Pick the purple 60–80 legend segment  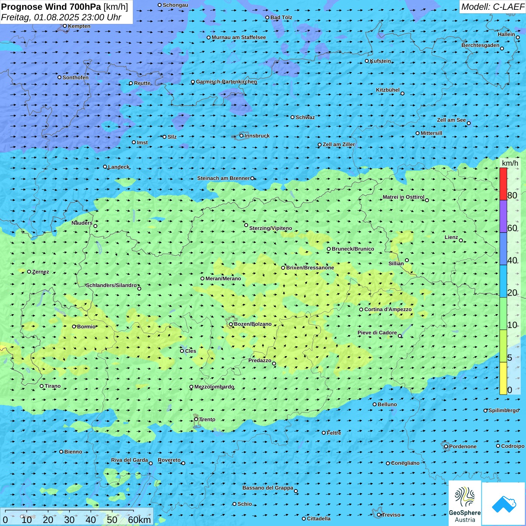tap(503, 216)
